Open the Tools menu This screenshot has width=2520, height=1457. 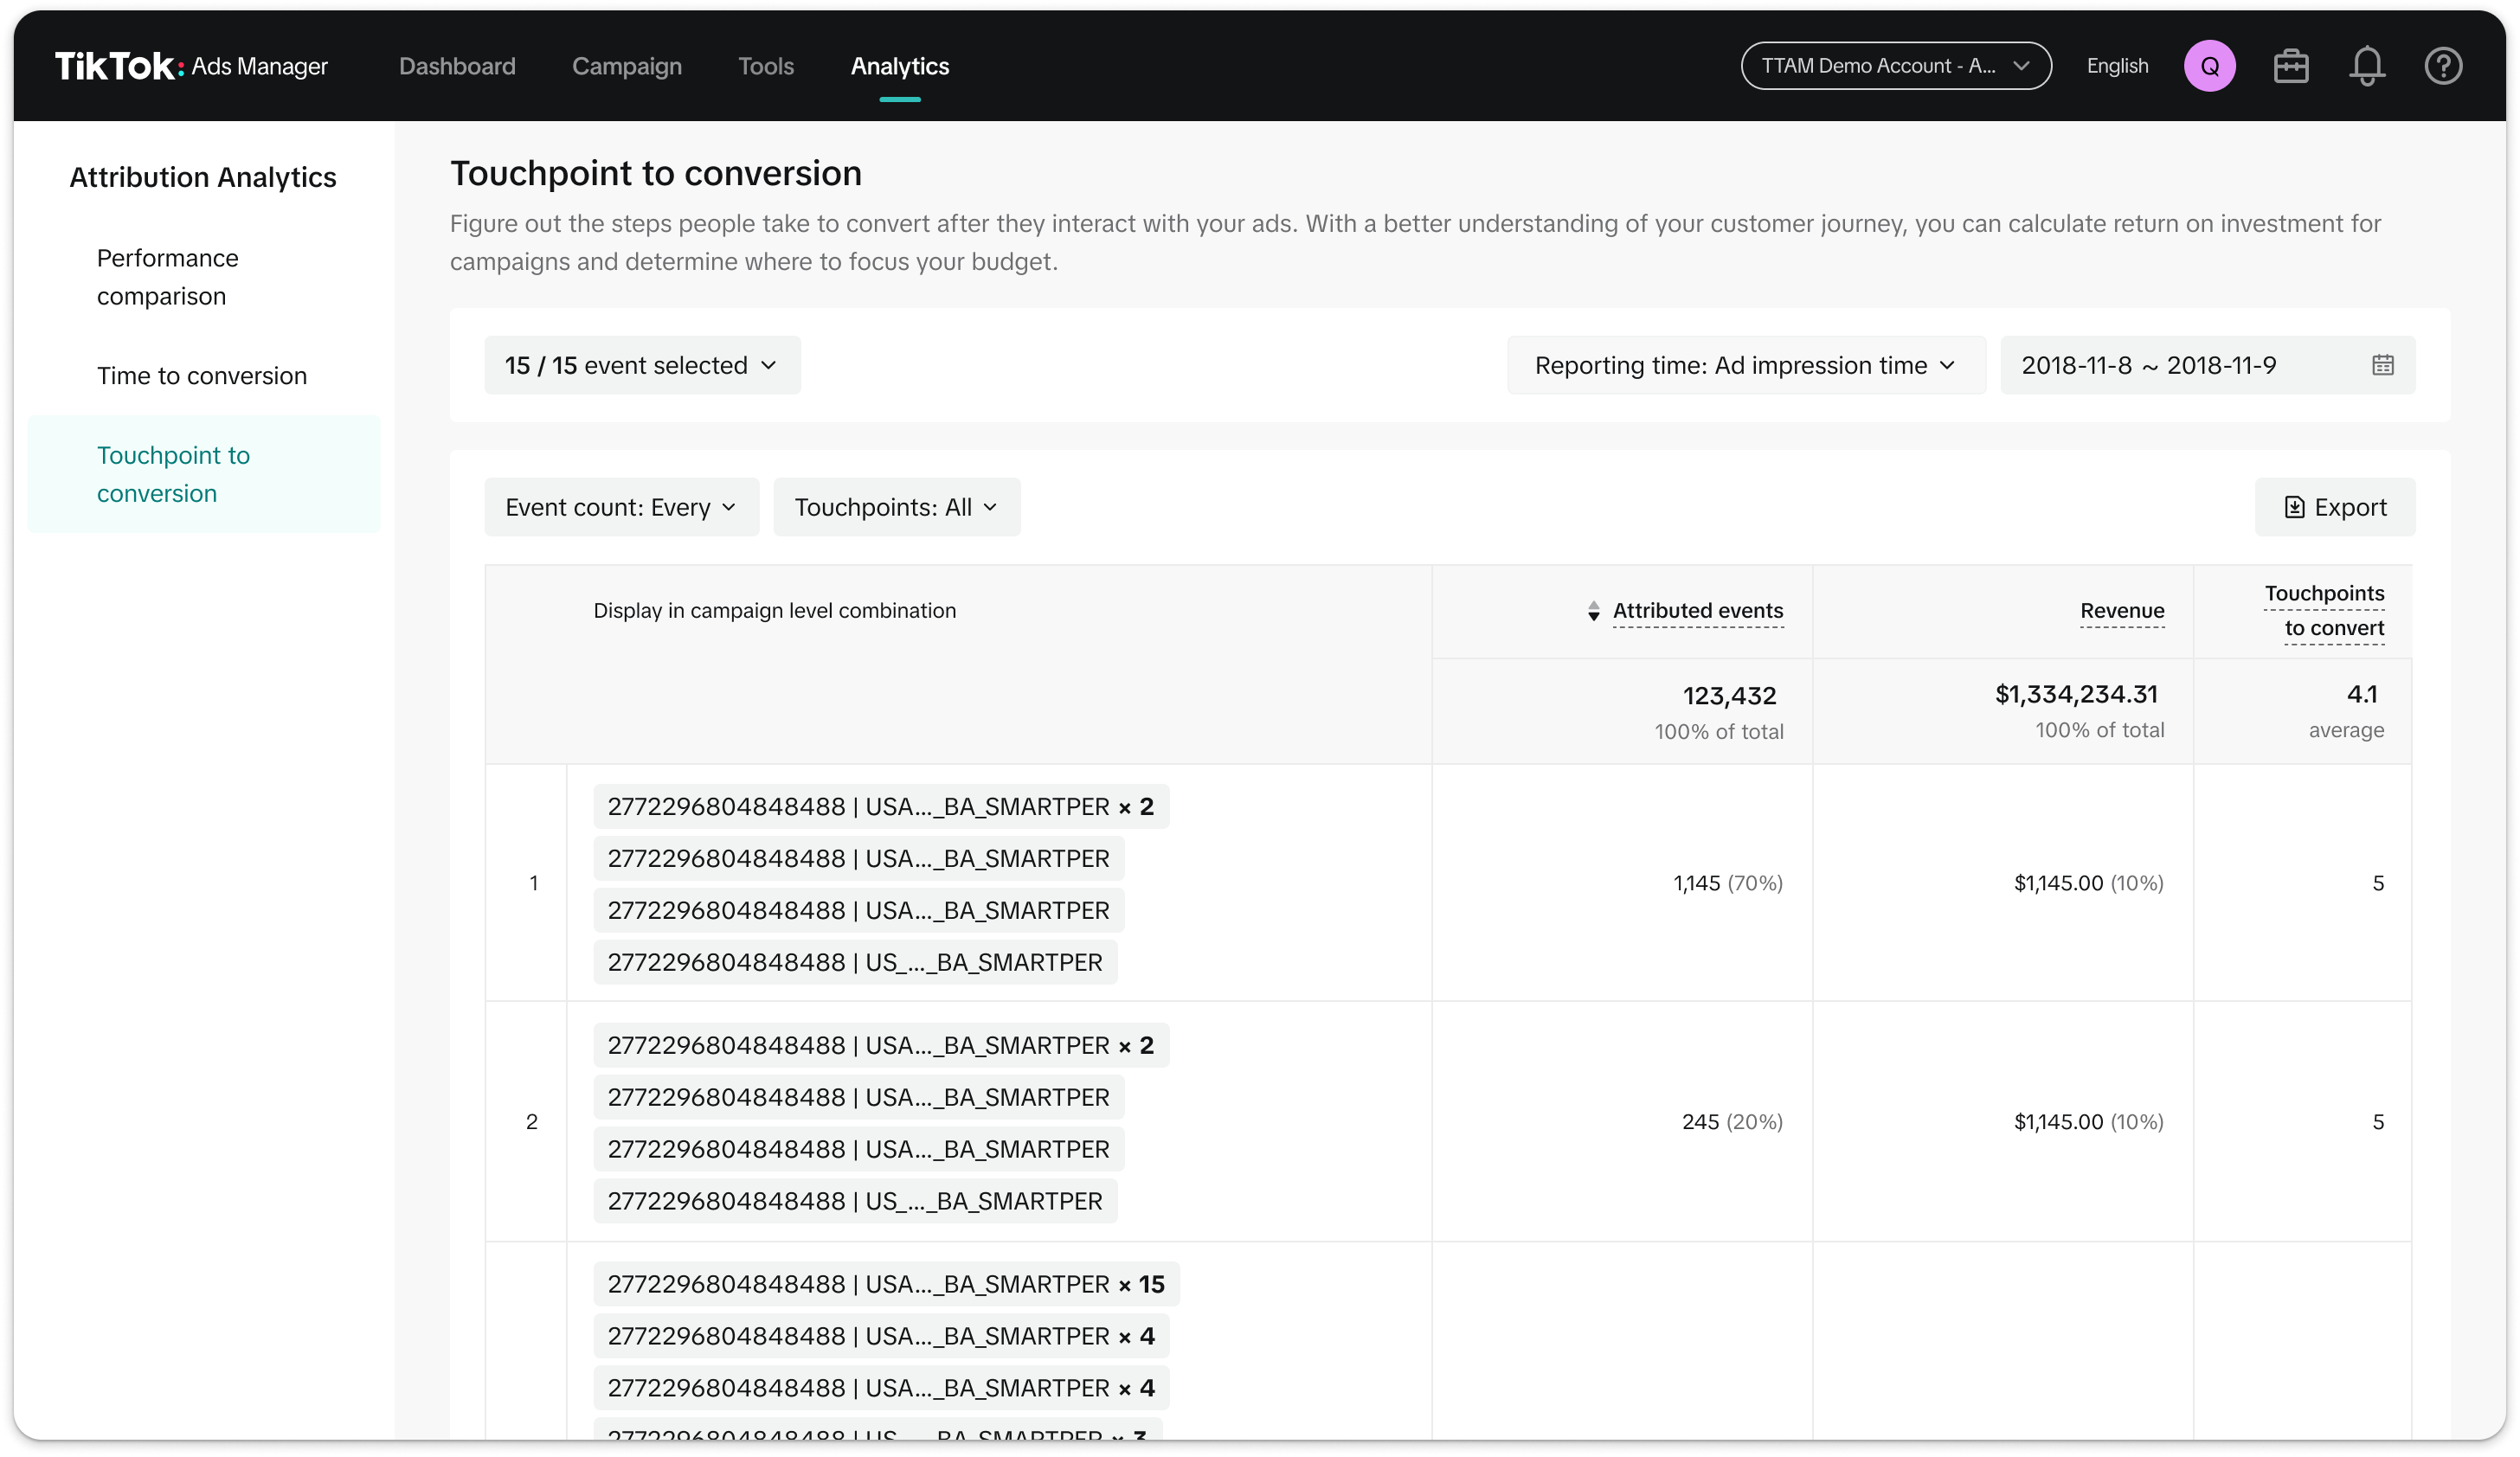click(x=765, y=66)
